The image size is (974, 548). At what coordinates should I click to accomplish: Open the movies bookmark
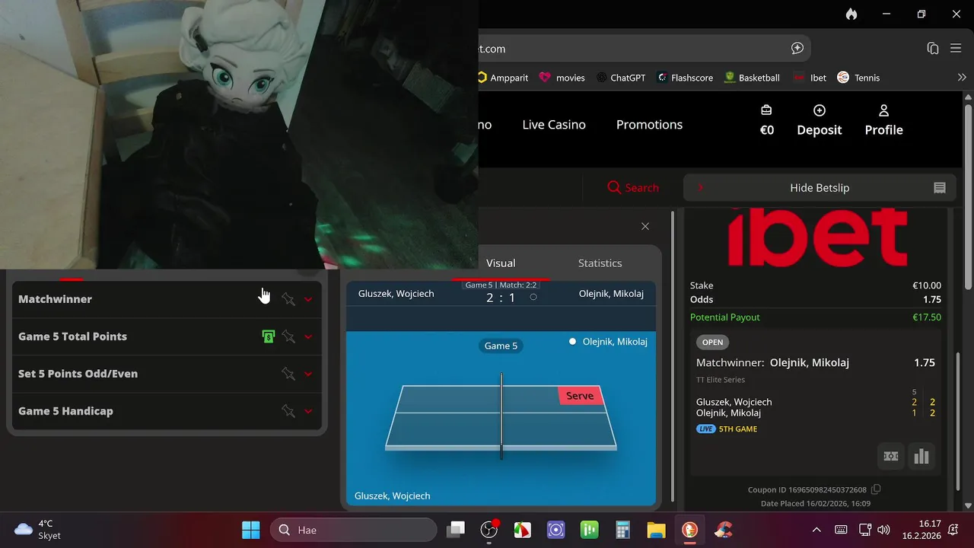(x=562, y=78)
